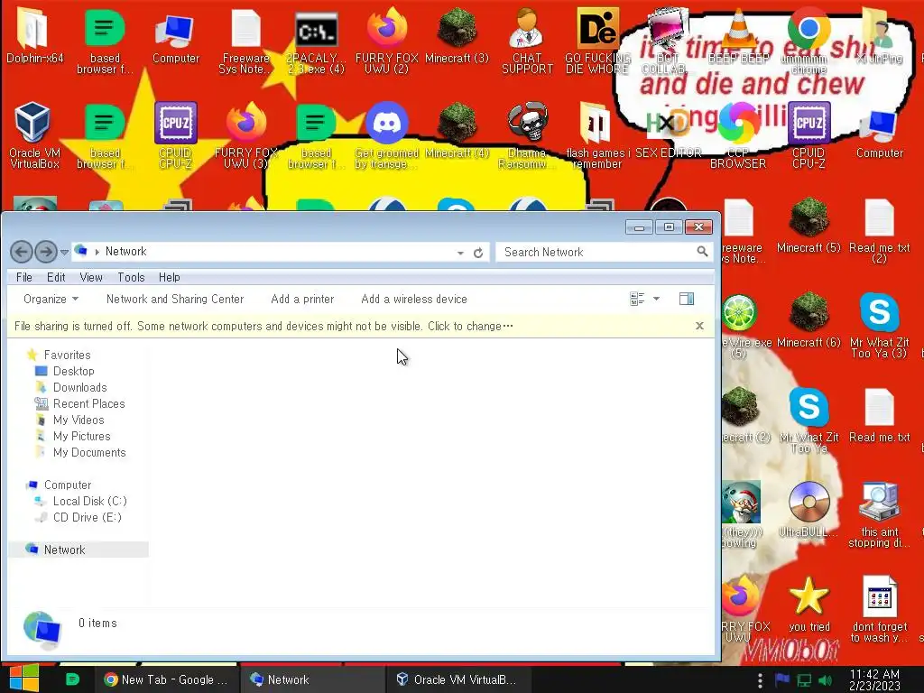This screenshot has height=693, width=924.
Task: Click the volume speaker tray icon
Action: (x=826, y=680)
